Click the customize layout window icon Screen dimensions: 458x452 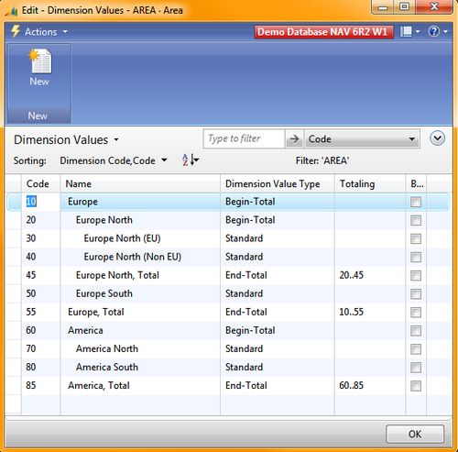point(406,31)
